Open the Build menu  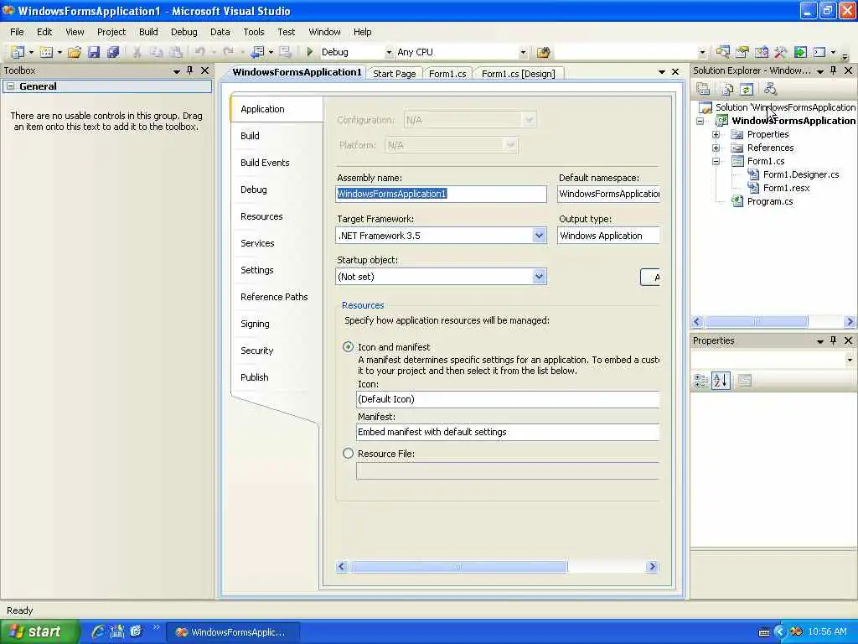pyautogui.click(x=148, y=32)
